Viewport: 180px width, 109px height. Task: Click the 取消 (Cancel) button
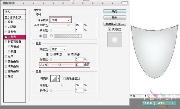115,18
